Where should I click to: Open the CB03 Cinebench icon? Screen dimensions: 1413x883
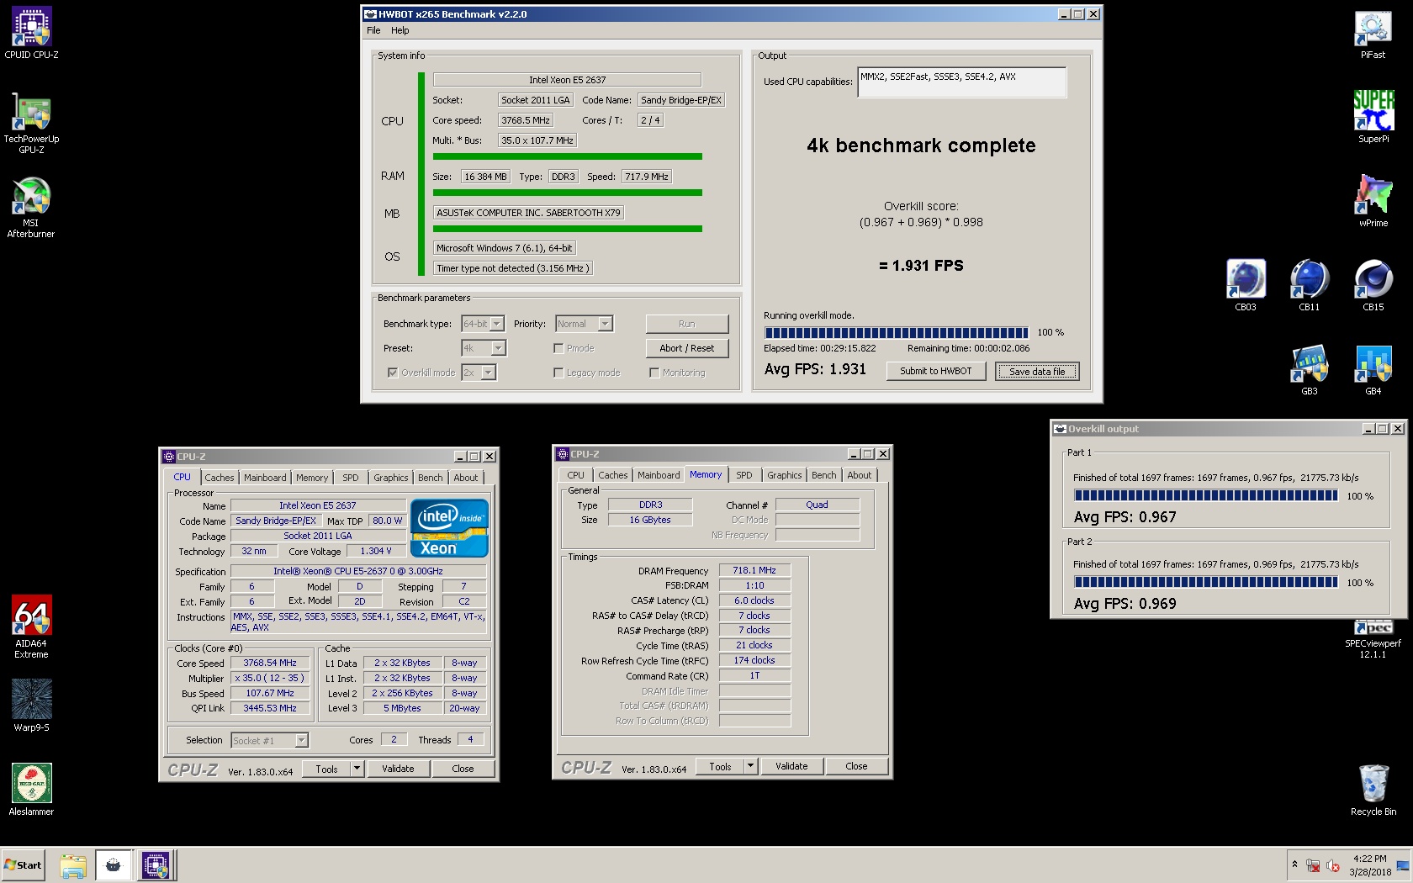coord(1246,284)
